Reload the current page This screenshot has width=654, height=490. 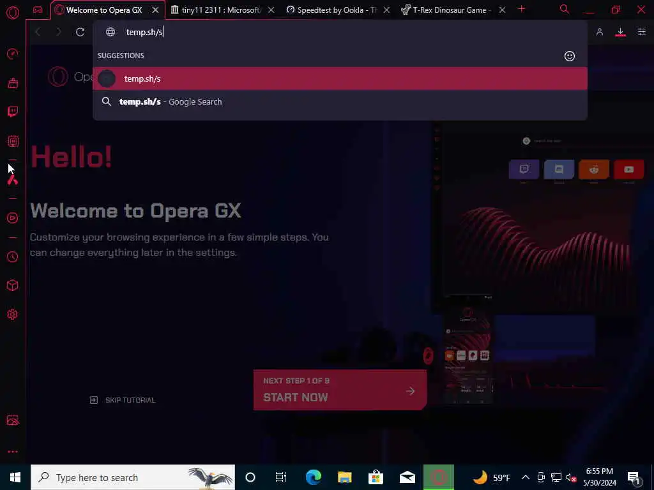point(80,32)
